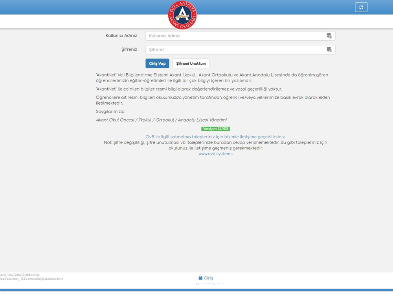
Task: Open the OvB satınalma talepleriniz contact link
Action: [215, 137]
